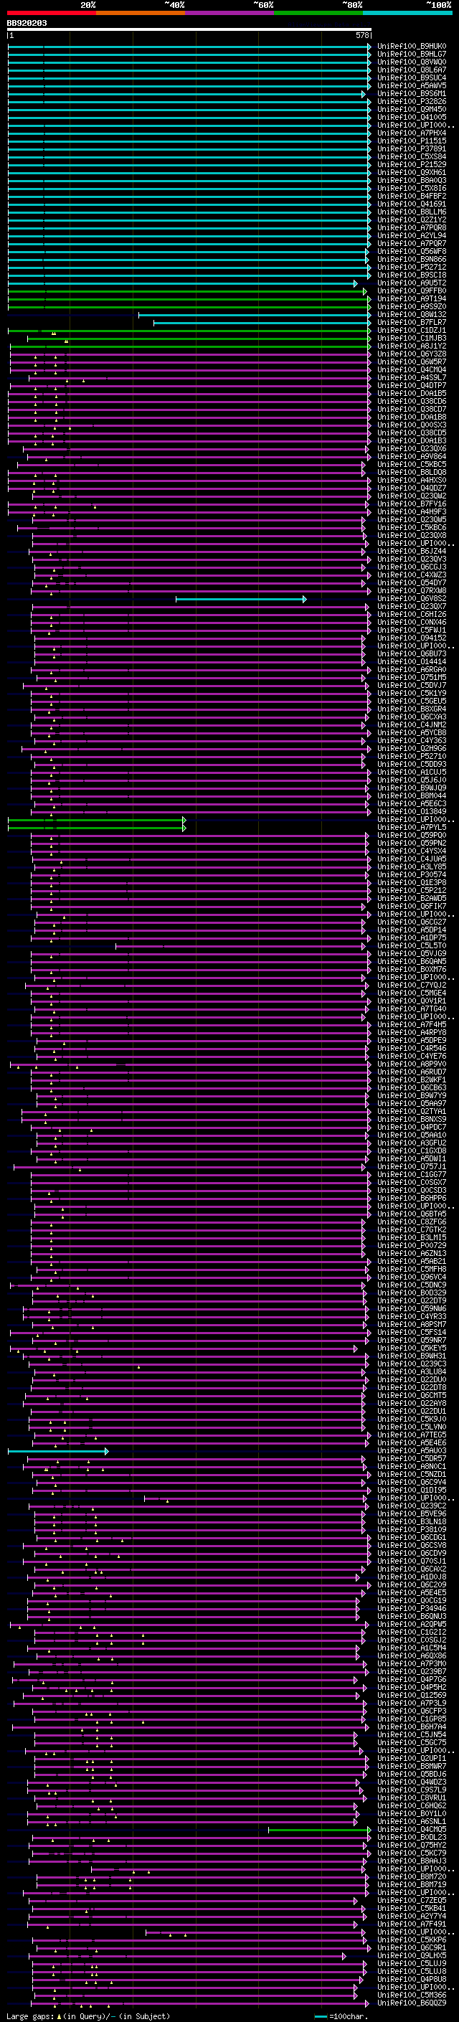Click the white query sequence ruler bar
Image resolution: width=459 pixels, height=2022 pixels.
pyautogui.click(x=189, y=30)
